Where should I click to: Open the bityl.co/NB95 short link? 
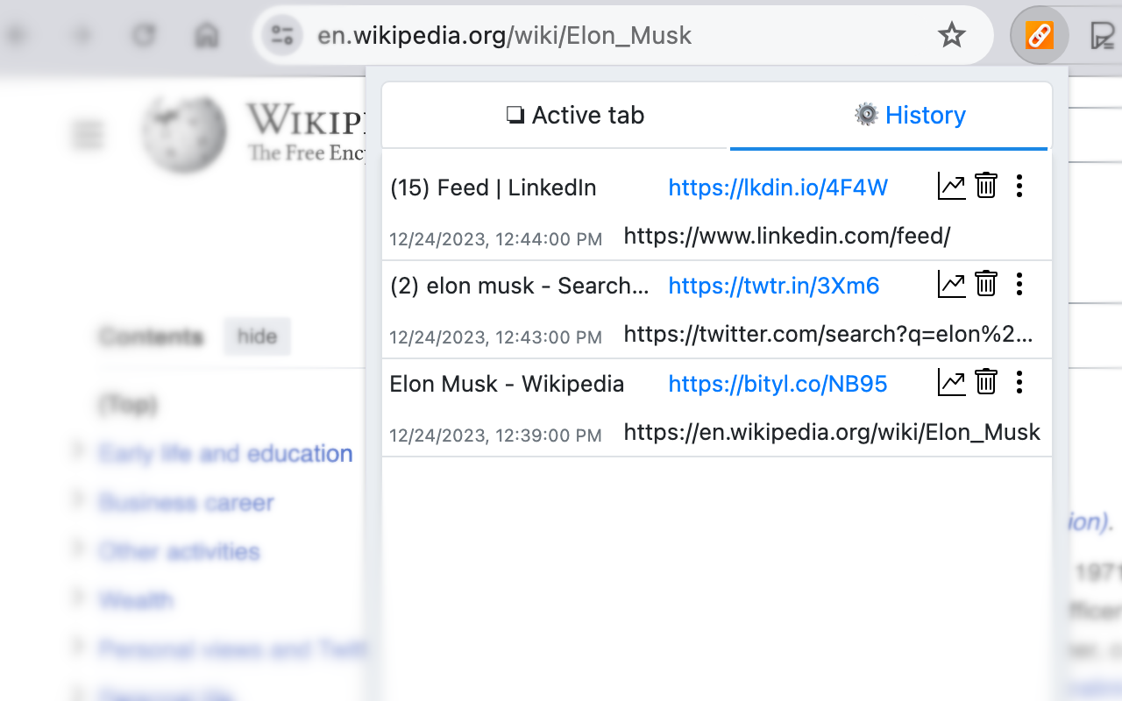pyautogui.click(x=778, y=384)
